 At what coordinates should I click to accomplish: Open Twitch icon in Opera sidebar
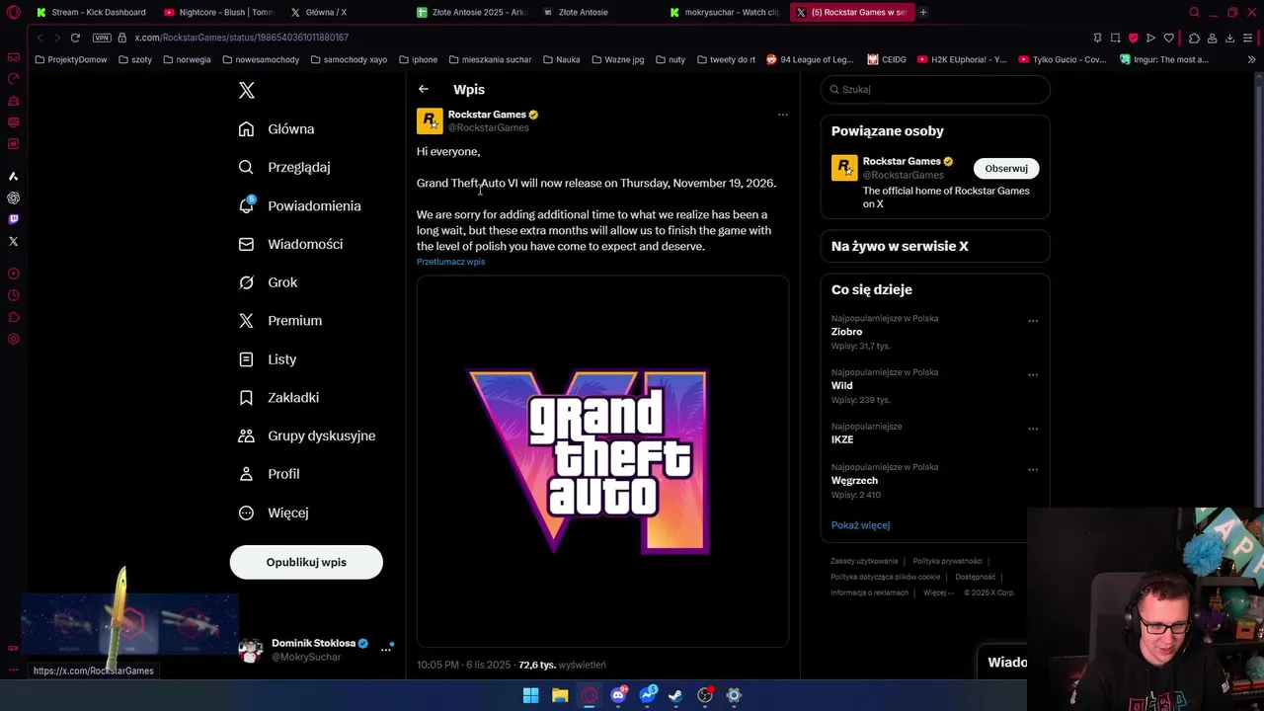coord(13,219)
